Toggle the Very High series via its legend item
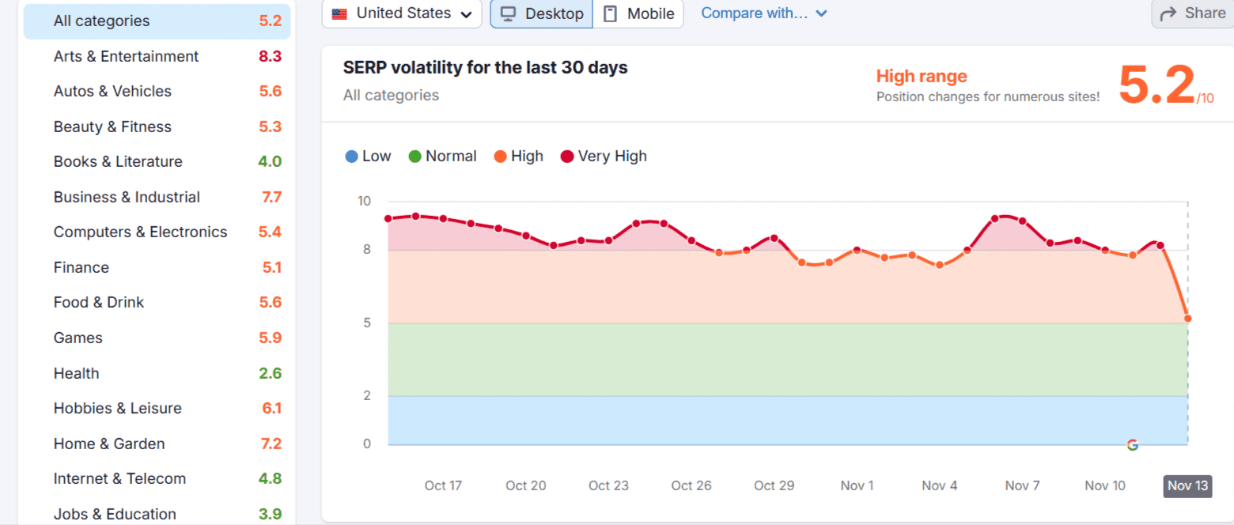Viewport: 1234px width, 525px height. [x=603, y=156]
